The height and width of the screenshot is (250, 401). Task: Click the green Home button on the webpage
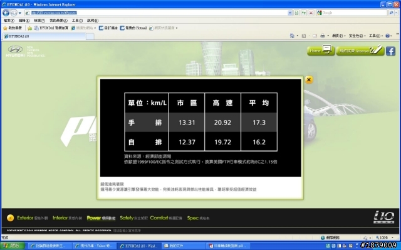click(x=321, y=51)
